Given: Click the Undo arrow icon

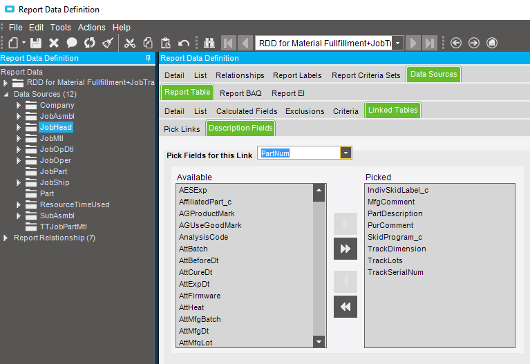Looking at the screenshot, I should tap(184, 43).
